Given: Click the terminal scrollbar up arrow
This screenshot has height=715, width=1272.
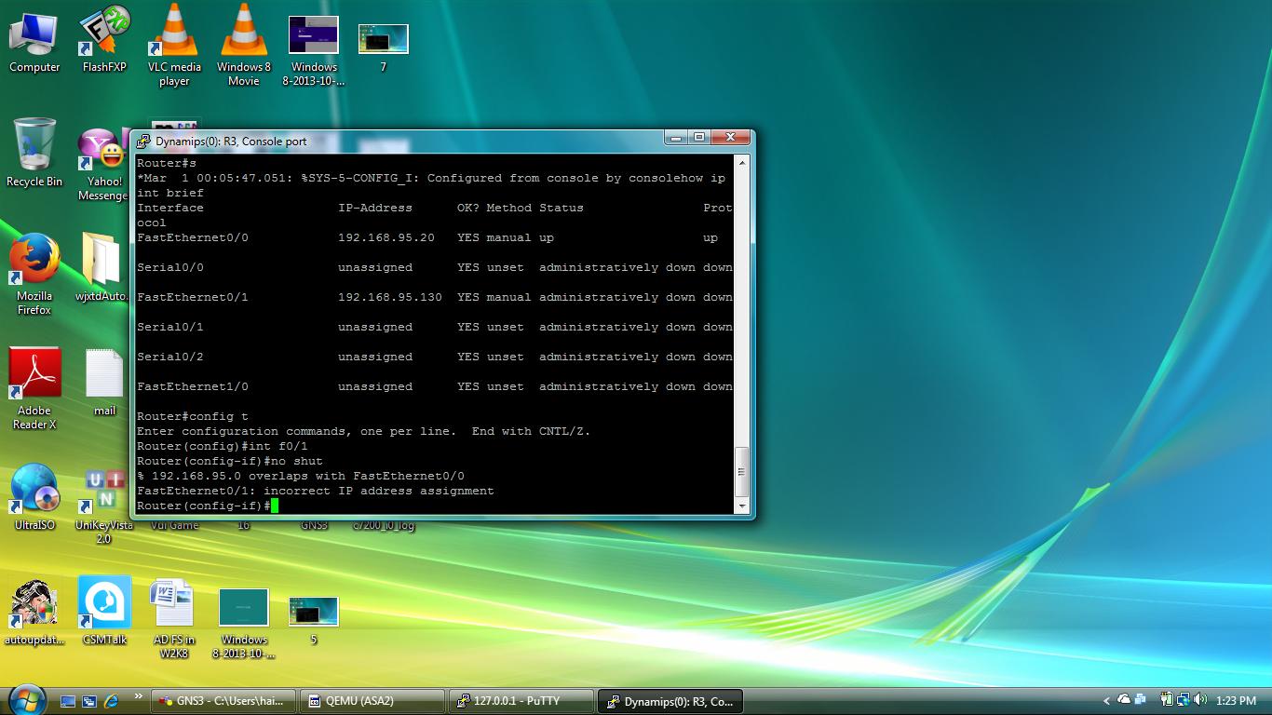Looking at the screenshot, I should (x=742, y=163).
